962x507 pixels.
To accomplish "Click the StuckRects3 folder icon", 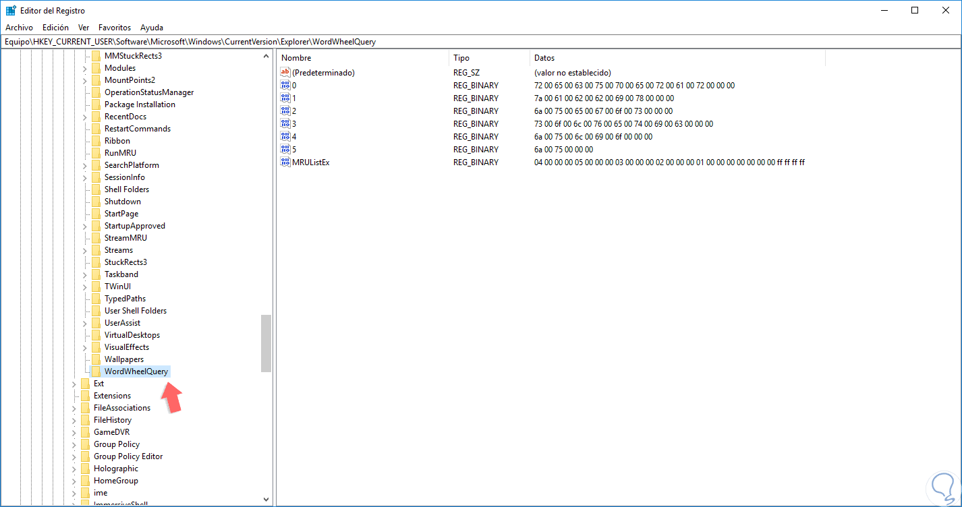I will 96,262.
